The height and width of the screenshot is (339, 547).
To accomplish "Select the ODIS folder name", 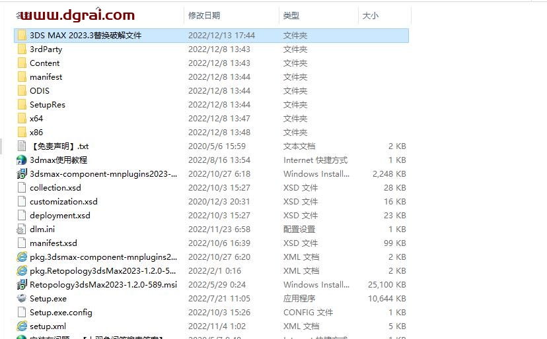I will coord(40,90).
